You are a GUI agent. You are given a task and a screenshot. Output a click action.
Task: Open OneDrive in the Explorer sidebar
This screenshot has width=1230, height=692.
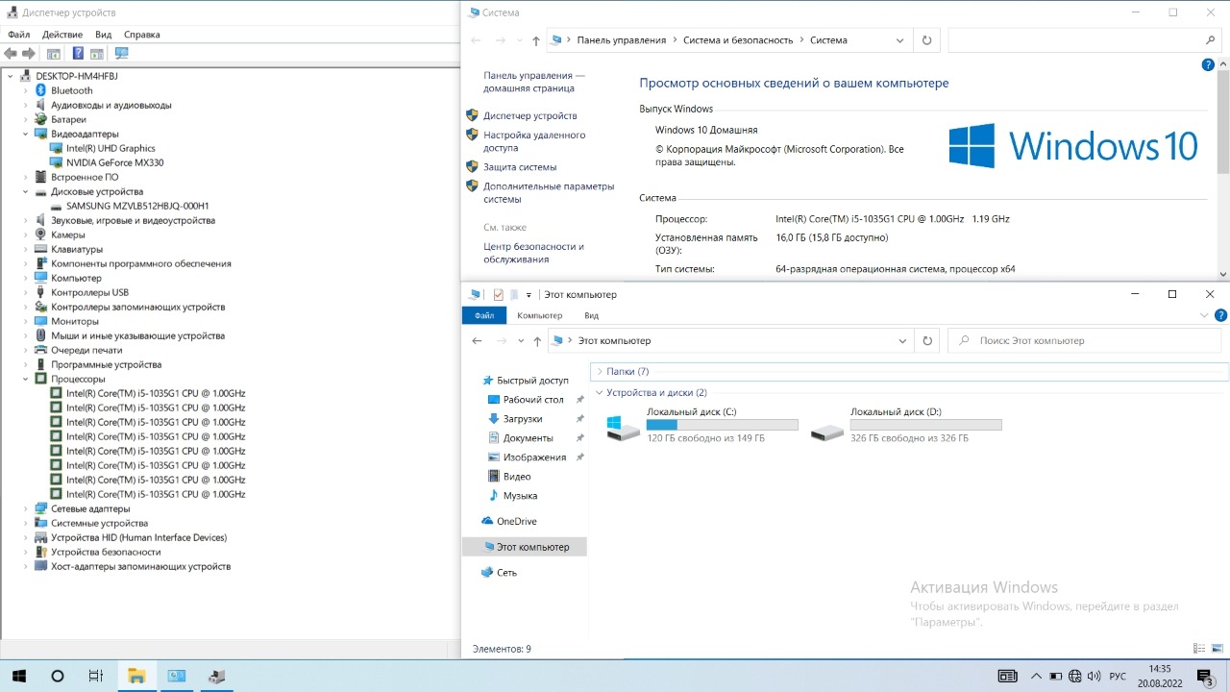coord(517,521)
